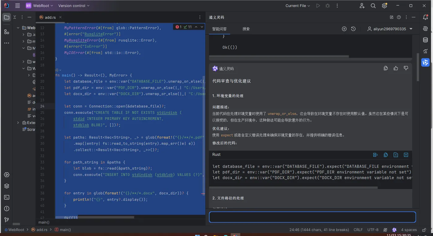Click WebRoot breadcrumb in navigation bar

pos(14,230)
